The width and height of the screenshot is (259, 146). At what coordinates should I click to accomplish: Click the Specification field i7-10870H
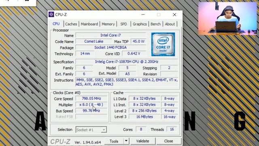pyautogui.click(x=127, y=62)
